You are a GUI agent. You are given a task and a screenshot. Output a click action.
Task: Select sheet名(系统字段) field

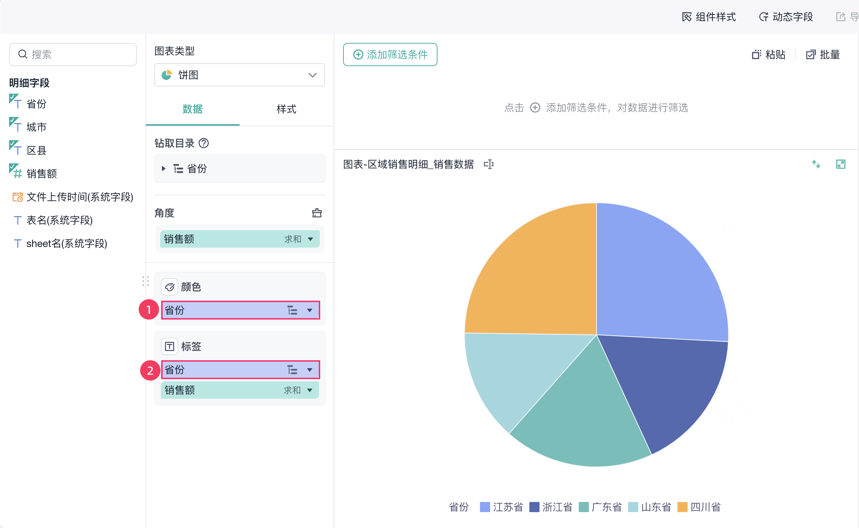point(67,243)
